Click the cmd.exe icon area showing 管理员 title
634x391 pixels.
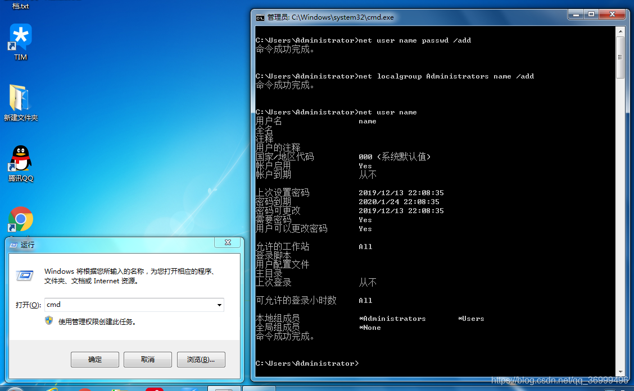pos(261,17)
